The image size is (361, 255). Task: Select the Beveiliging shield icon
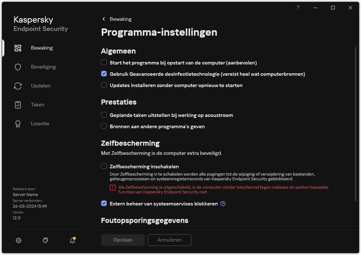pyautogui.click(x=43, y=67)
